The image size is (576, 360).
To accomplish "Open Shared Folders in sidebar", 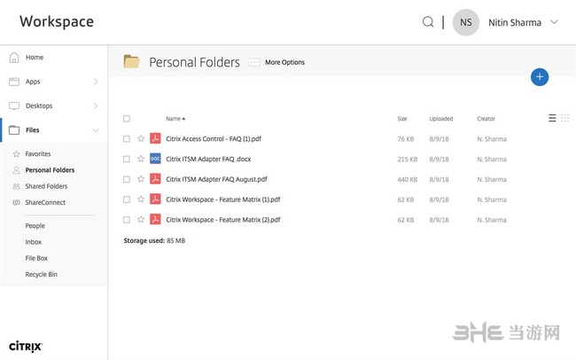I will [46, 186].
